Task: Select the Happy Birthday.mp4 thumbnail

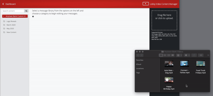Action: (169, 80)
